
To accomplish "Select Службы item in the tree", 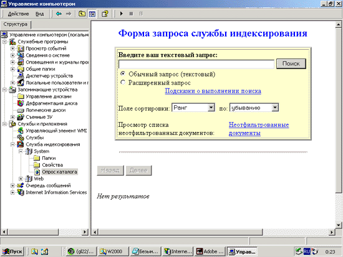I will 34,138.
